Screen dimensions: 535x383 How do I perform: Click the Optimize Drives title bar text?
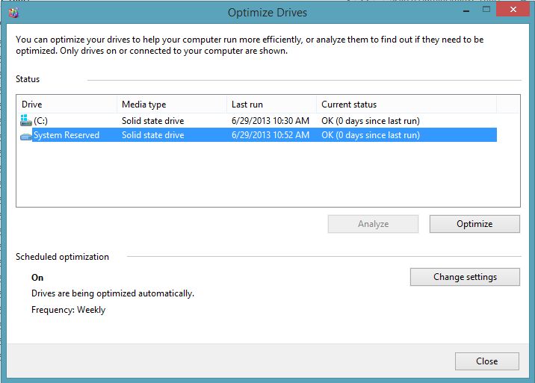coord(267,13)
